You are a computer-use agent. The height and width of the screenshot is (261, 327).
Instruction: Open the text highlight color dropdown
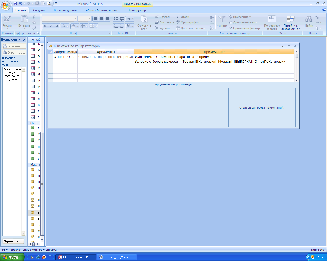130,26
